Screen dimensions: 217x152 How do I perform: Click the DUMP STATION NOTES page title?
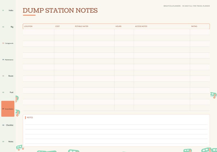pyautogui.click(x=60, y=10)
